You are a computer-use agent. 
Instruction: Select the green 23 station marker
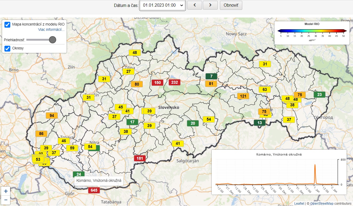click(319, 95)
